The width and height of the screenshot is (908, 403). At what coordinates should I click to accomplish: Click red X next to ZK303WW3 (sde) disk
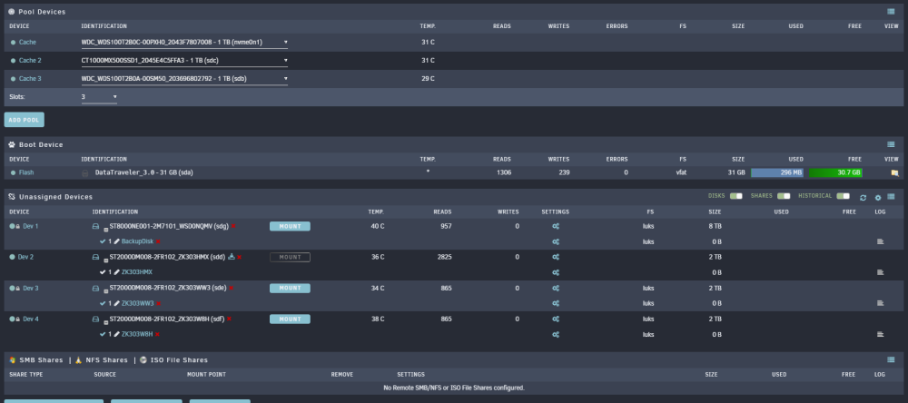pos(231,288)
